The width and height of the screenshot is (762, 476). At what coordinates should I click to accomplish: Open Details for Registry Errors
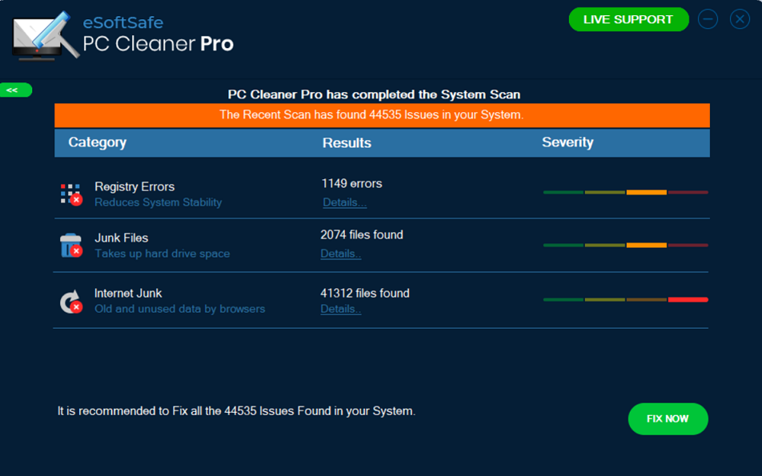[344, 202]
